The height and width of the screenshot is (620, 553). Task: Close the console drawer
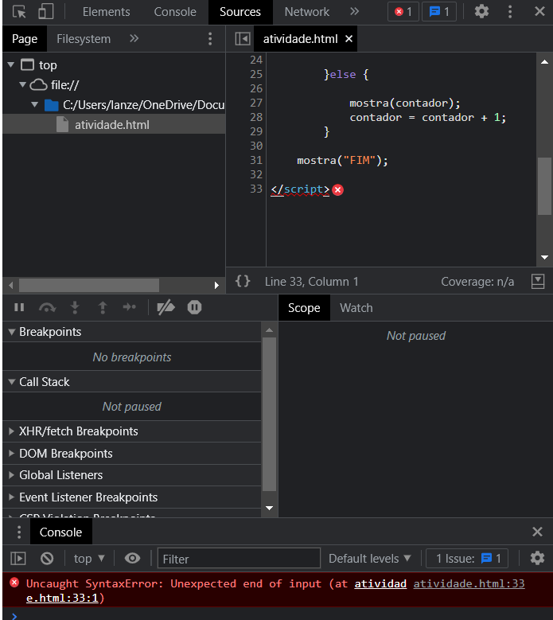[537, 532]
